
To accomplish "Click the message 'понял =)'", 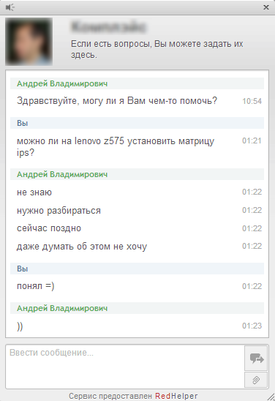I will pyautogui.click(x=36, y=286).
